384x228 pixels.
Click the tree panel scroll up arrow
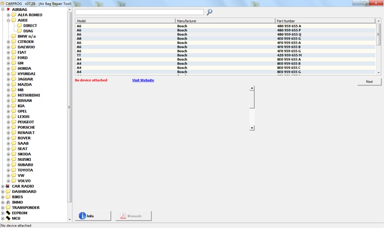(x=70, y=10)
